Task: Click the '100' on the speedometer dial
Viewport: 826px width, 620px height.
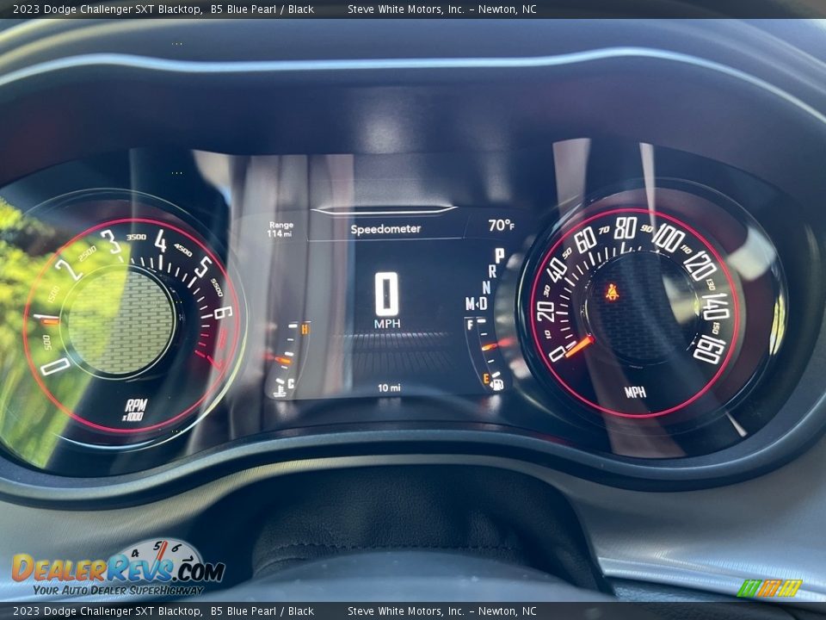Action: (668, 238)
